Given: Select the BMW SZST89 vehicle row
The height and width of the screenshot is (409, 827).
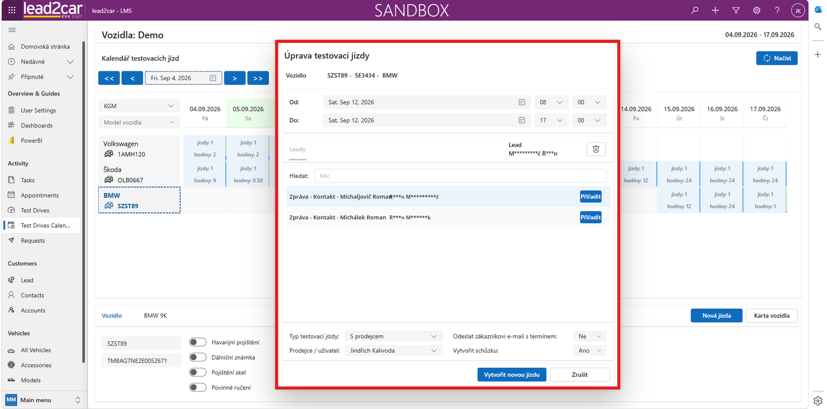Looking at the screenshot, I should (139, 200).
